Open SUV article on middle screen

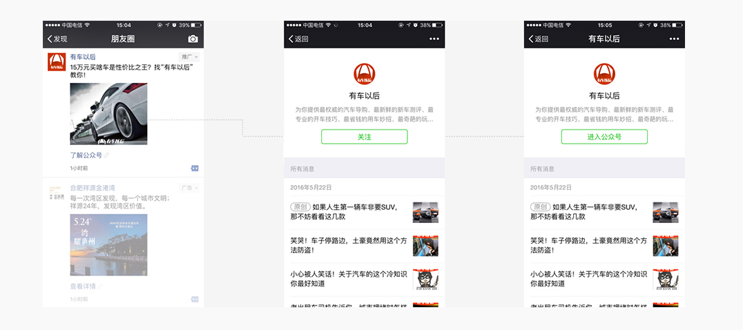point(364,212)
